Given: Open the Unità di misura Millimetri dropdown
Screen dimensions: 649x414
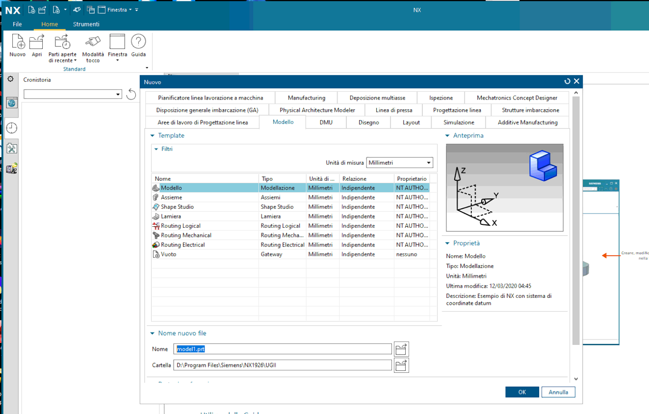Looking at the screenshot, I should [x=400, y=163].
